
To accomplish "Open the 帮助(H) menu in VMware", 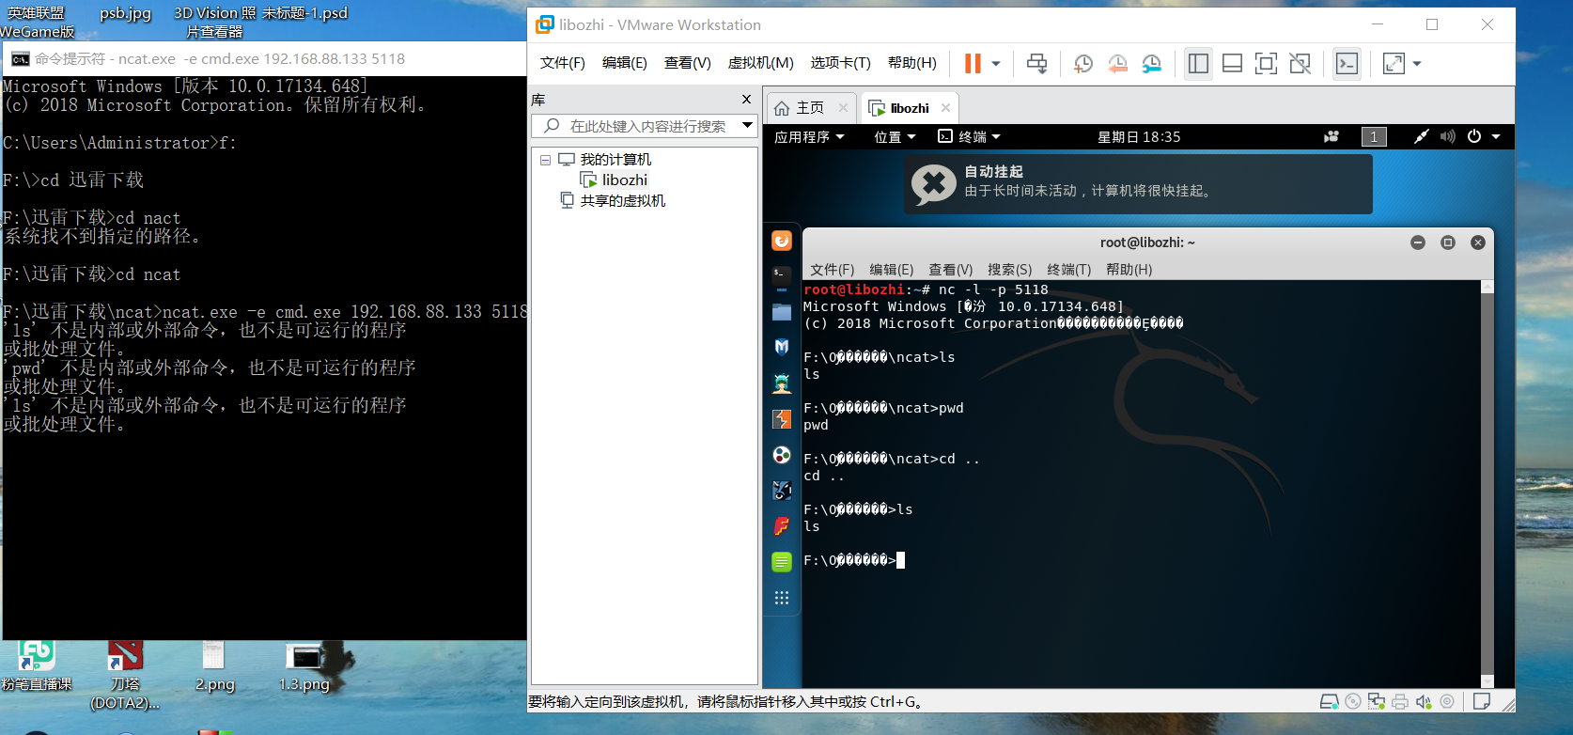I will [x=911, y=63].
